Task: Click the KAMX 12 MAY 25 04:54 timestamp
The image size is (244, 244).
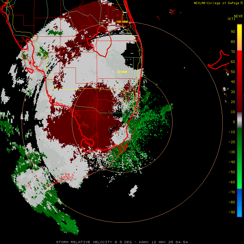Action: coord(163,242)
